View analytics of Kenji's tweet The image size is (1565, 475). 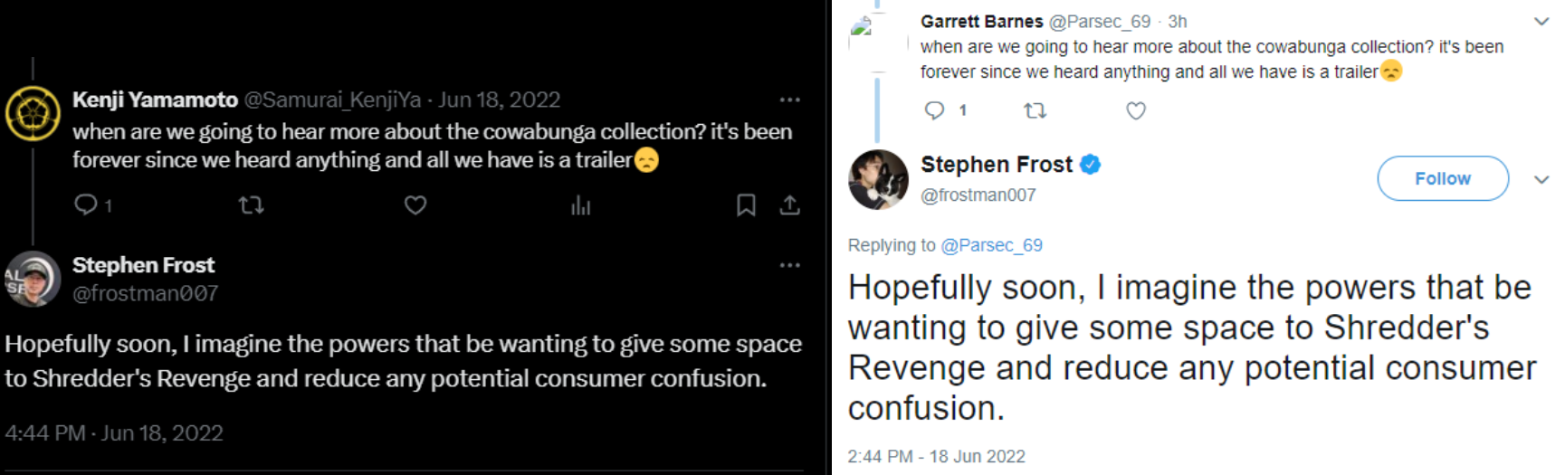click(x=580, y=206)
